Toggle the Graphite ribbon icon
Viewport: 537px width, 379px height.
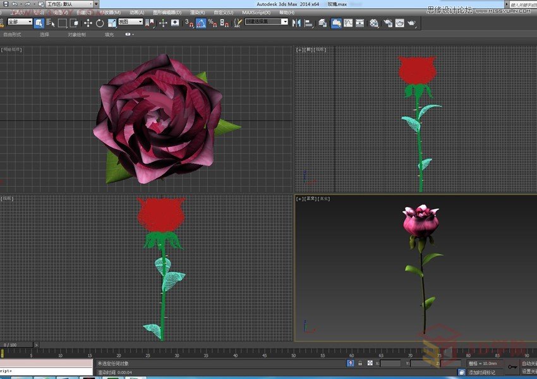point(336,23)
